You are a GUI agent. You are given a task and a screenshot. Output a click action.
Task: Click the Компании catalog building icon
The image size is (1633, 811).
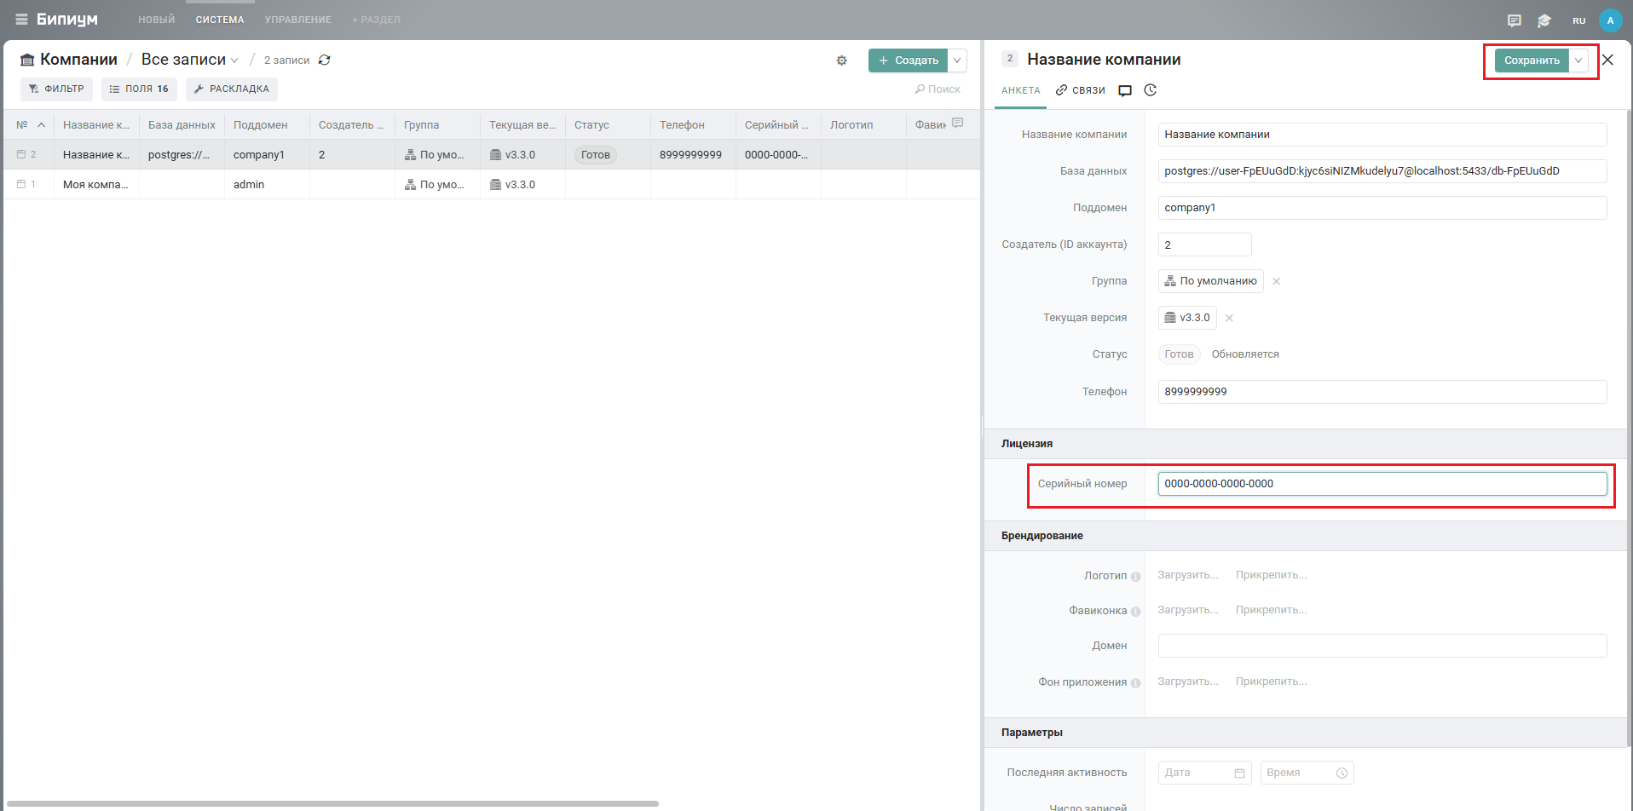click(27, 60)
